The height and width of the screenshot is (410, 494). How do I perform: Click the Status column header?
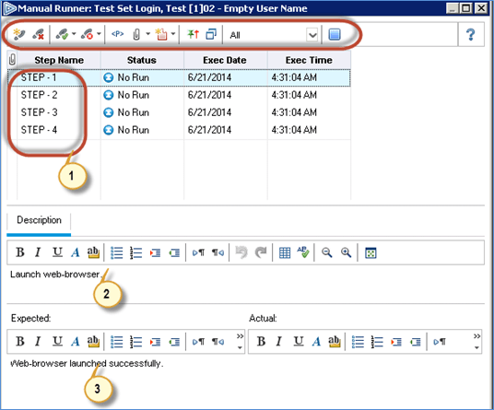click(142, 60)
